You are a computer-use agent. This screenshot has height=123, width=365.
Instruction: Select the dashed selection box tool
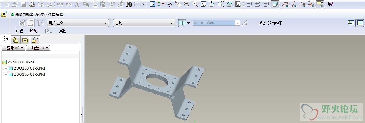(137, 4)
